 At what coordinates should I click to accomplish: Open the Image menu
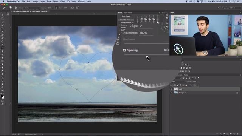pyautogui.click(x=35, y=2)
